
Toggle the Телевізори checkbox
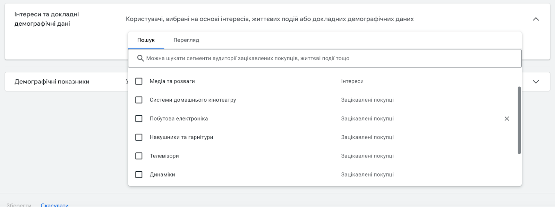pyautogui.click(x=139, y=156)
